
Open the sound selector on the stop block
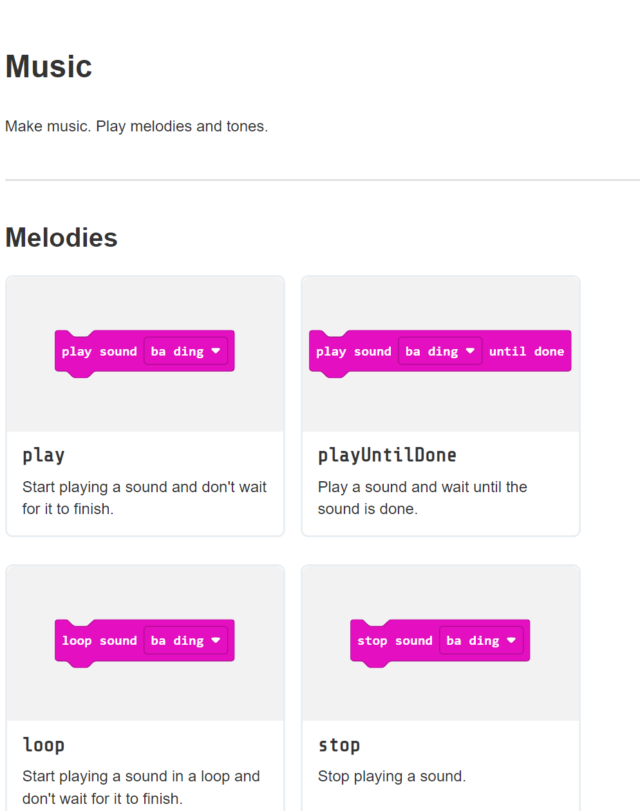(x=482, y=640)
